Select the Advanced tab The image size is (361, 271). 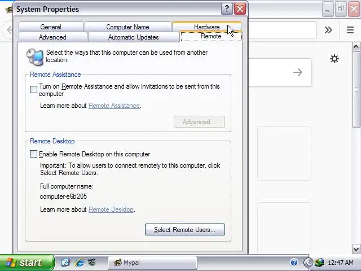click(52, 37)
